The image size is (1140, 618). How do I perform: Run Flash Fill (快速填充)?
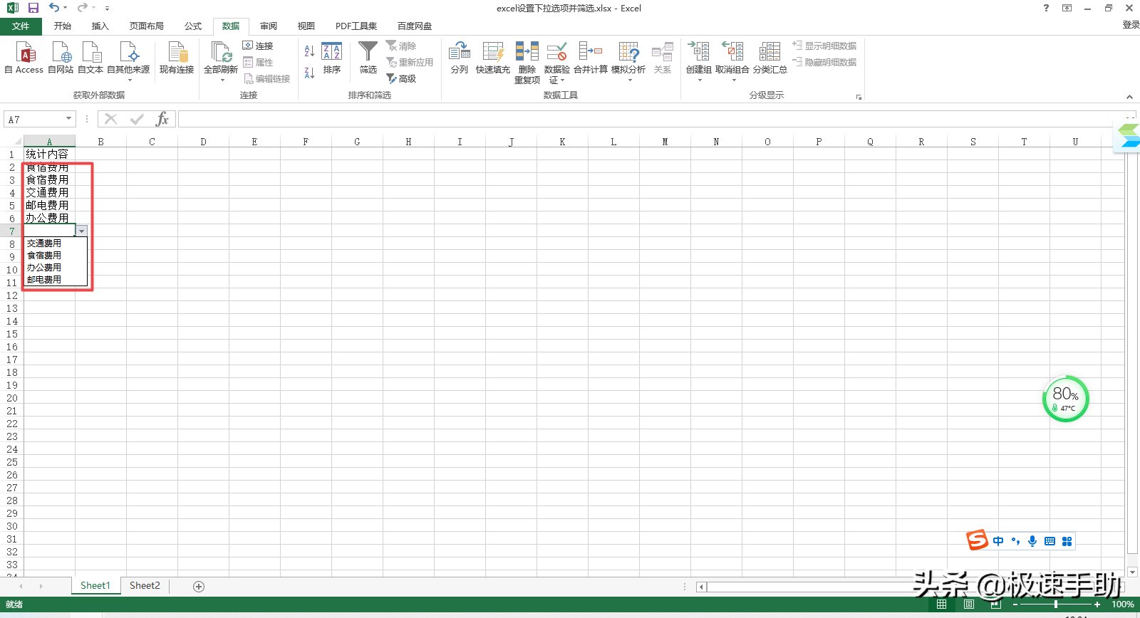click(x=493, y=58)
